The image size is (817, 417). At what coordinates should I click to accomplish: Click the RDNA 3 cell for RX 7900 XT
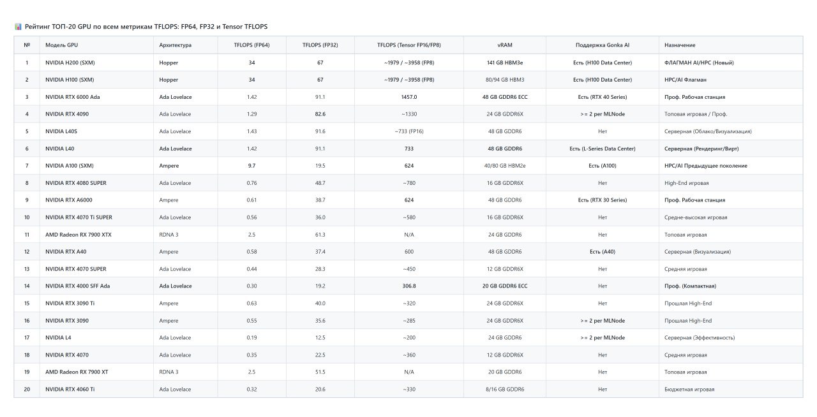[x=185, y=372]
